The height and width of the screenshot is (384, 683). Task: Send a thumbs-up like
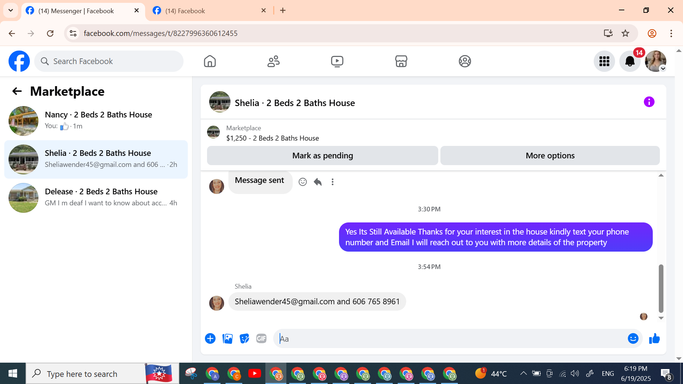[655, 338]
